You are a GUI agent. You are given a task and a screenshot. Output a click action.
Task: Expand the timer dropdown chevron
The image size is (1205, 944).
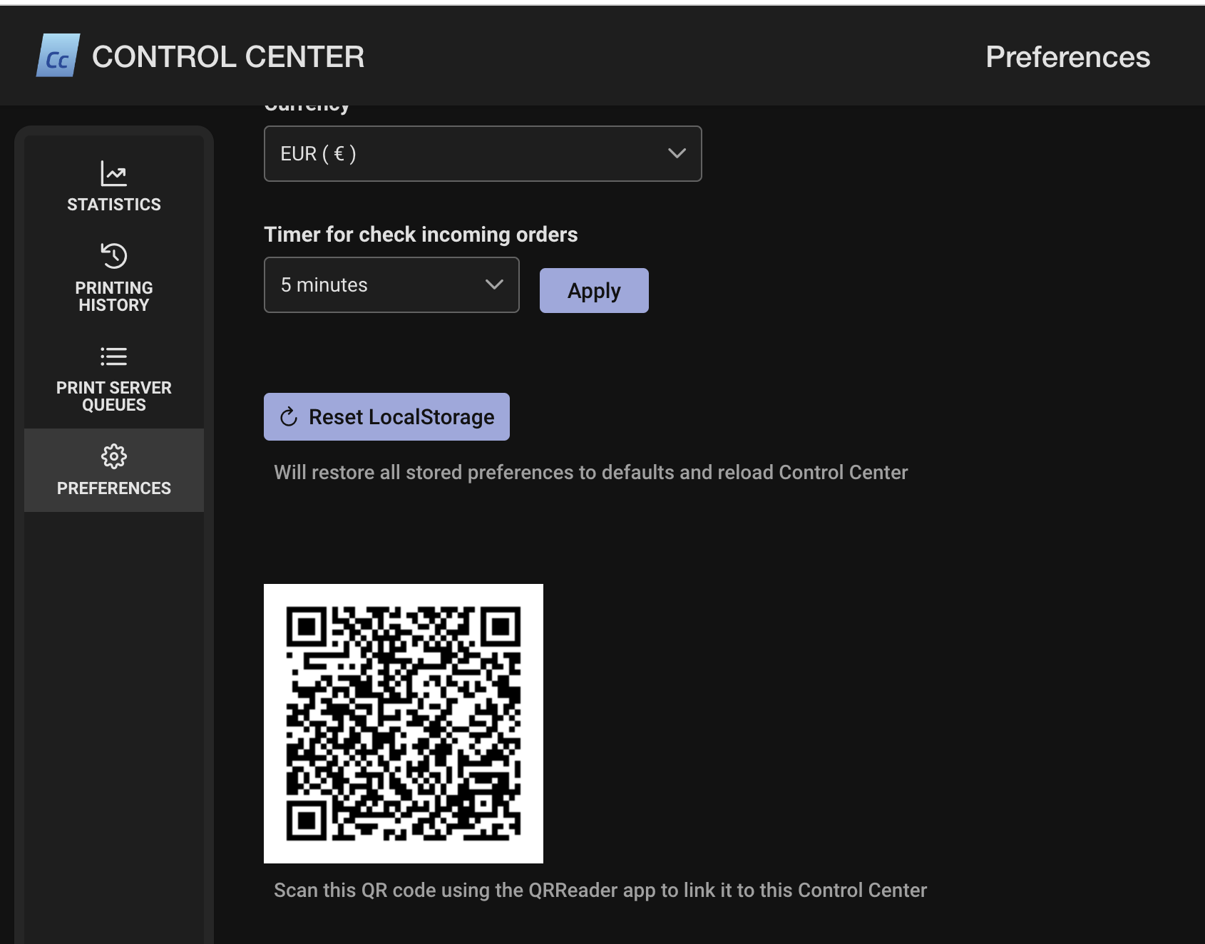pyautogui.click(x=494, y=284)
